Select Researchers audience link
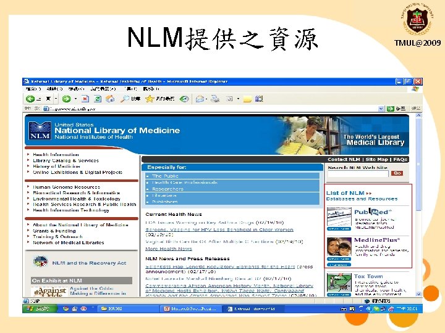The height and width of the screenshot is (333, 445). click(x=167, y=189)
